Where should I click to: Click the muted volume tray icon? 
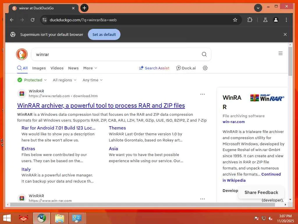pos(271,218)
